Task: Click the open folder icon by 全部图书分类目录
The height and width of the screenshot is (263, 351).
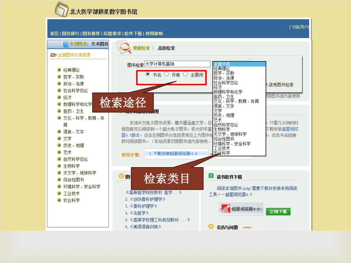Action: pyautogui.click(x=53, y=55)
